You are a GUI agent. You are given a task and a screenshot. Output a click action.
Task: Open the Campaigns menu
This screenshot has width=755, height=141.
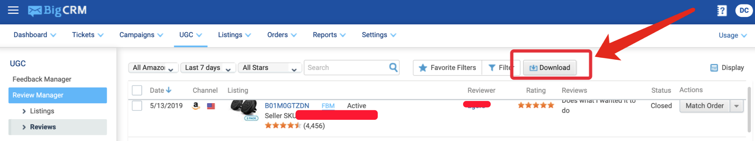coord(141,35)
